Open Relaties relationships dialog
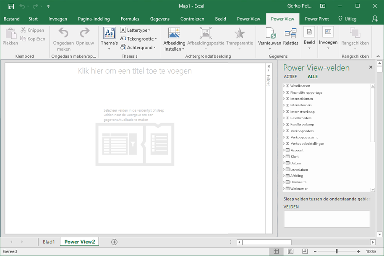The width and height of the screenshot is (384, 256). 291,37
